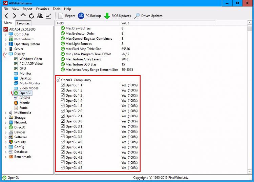
Task: Click the Field column header
Action: (x=87, y=23)
